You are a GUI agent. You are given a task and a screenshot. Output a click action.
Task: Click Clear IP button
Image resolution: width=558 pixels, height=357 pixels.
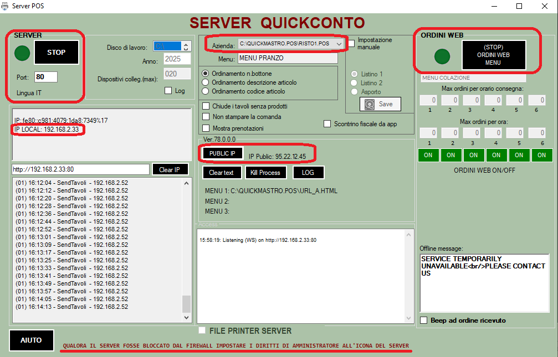click(x=169, y=169)
